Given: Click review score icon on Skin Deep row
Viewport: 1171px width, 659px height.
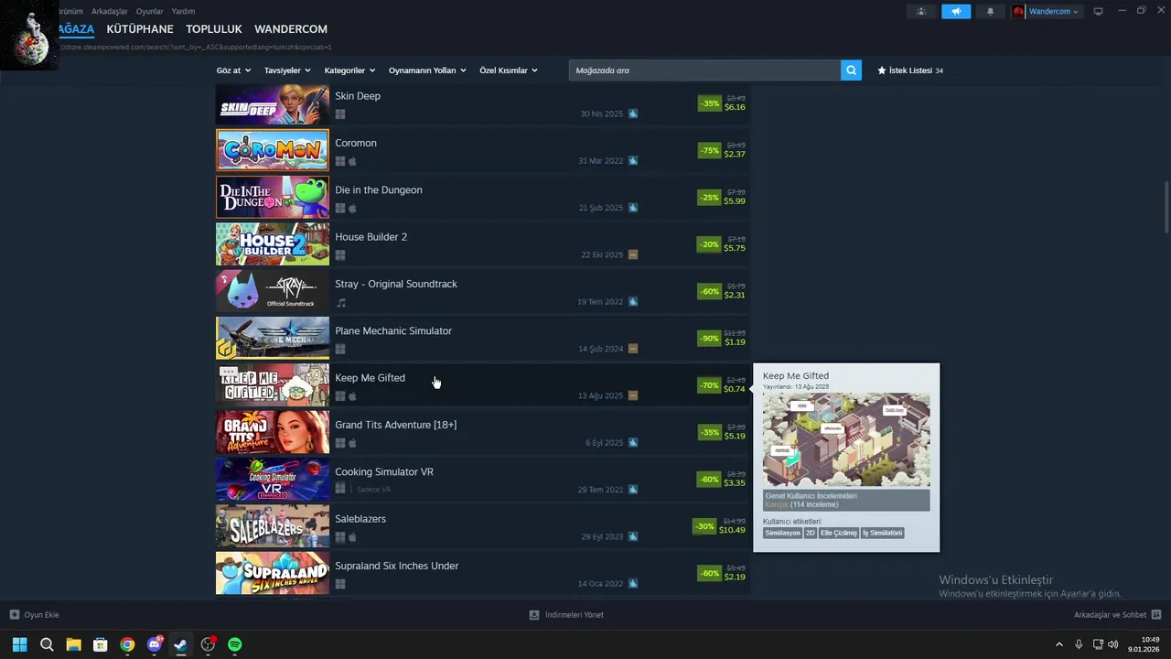Looking at the screenshot, I should click(633, 113).
